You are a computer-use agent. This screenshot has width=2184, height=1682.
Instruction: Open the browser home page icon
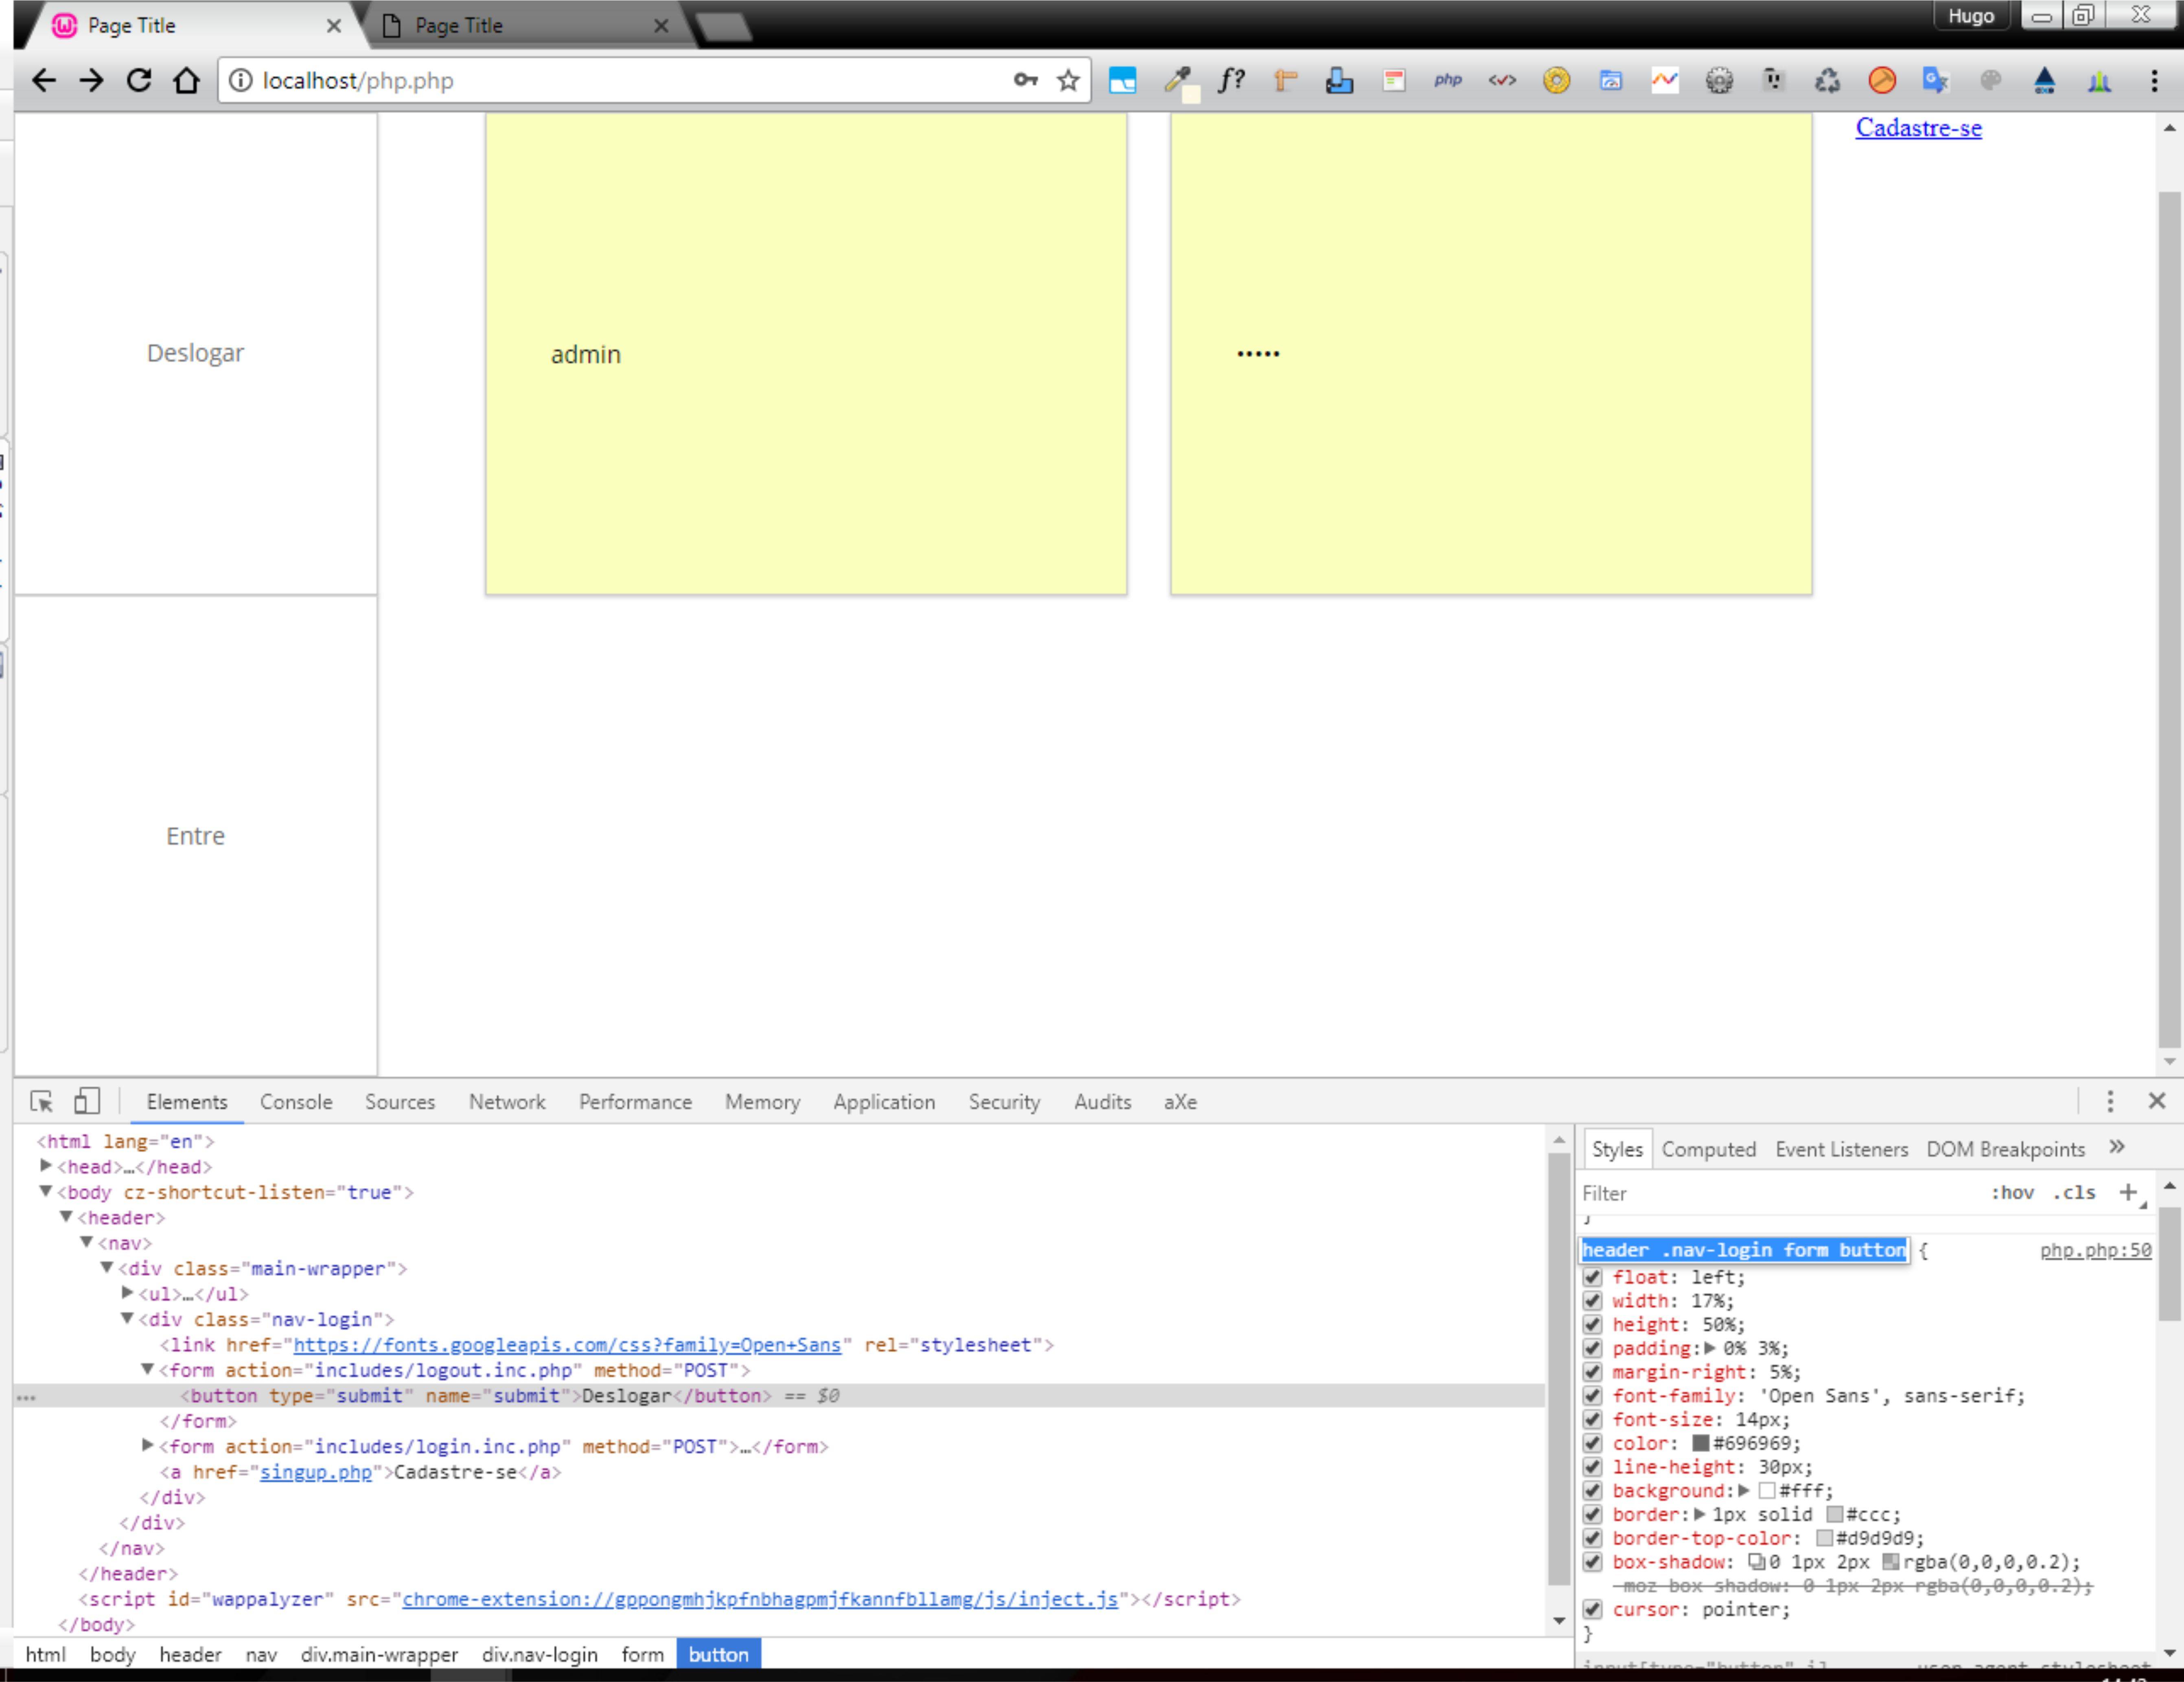(186, 81)
